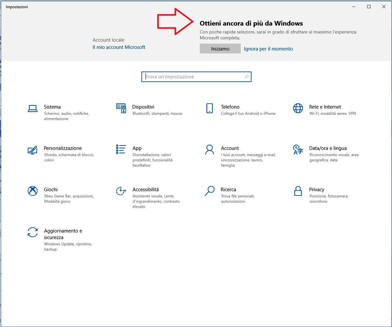Select the Aggiornamento e sicurezza title
Image resolution: width=392 pixels, height=327 pixels.
tap(63, 234)
